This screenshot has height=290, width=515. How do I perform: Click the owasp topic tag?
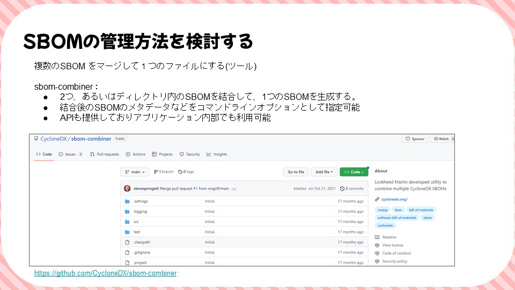(x=382, y=210)
